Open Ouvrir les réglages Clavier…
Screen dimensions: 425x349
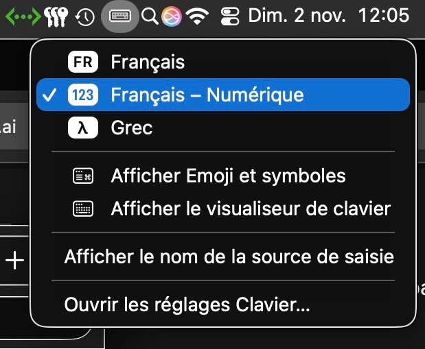click(187, 305)
